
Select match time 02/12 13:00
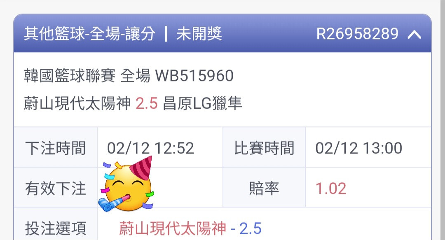click(x=359, y=148)
